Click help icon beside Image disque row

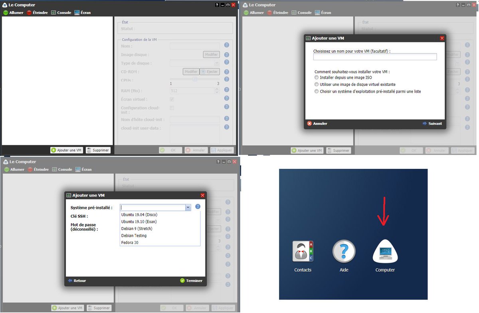[226, 55]
